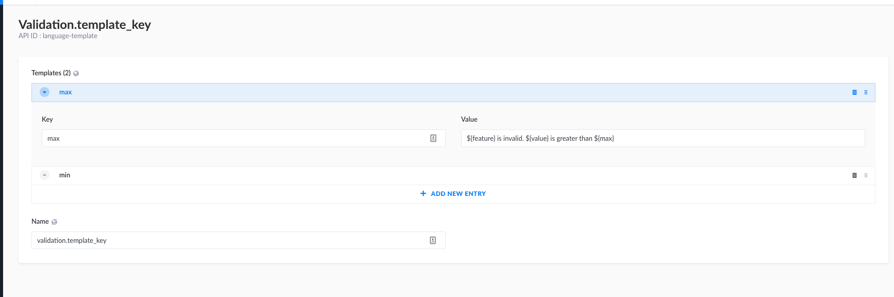Expand the min template entry
Screen dimensions: 894x297
pos(45,175)
